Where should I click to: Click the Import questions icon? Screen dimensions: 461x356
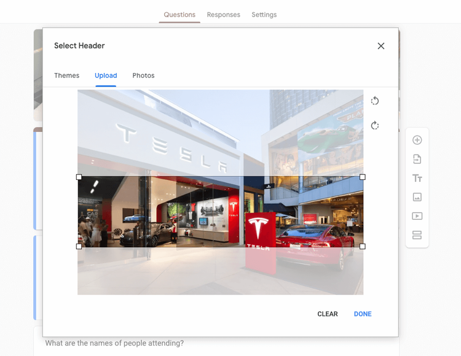pyautogui.click(x=417, y=159)
